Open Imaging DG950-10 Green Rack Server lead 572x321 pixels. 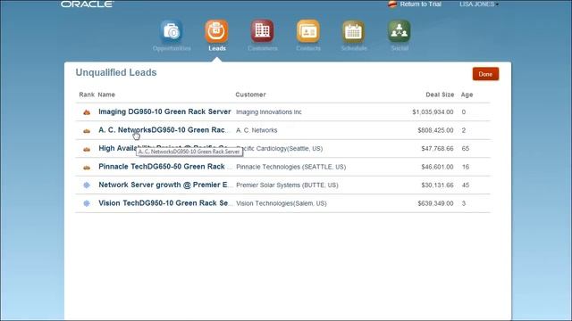[164, 111]
